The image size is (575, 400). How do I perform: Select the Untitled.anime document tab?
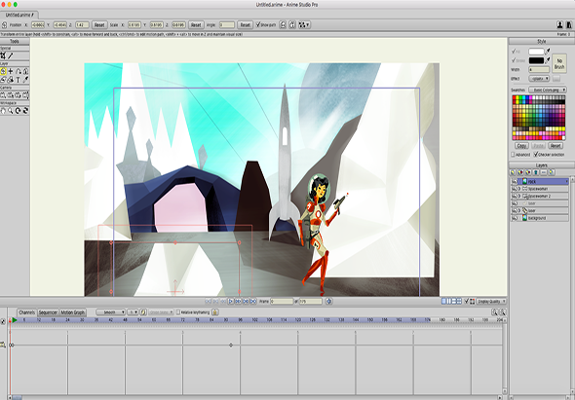click(x=19, y=15)
